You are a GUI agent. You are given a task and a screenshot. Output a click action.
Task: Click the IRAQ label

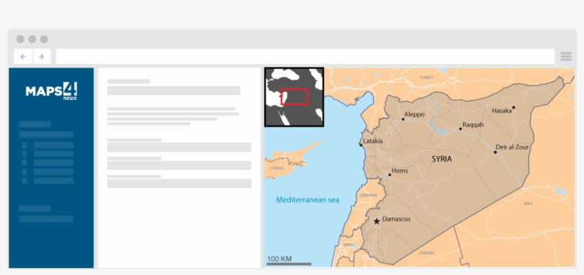click(x=528, y=204)
